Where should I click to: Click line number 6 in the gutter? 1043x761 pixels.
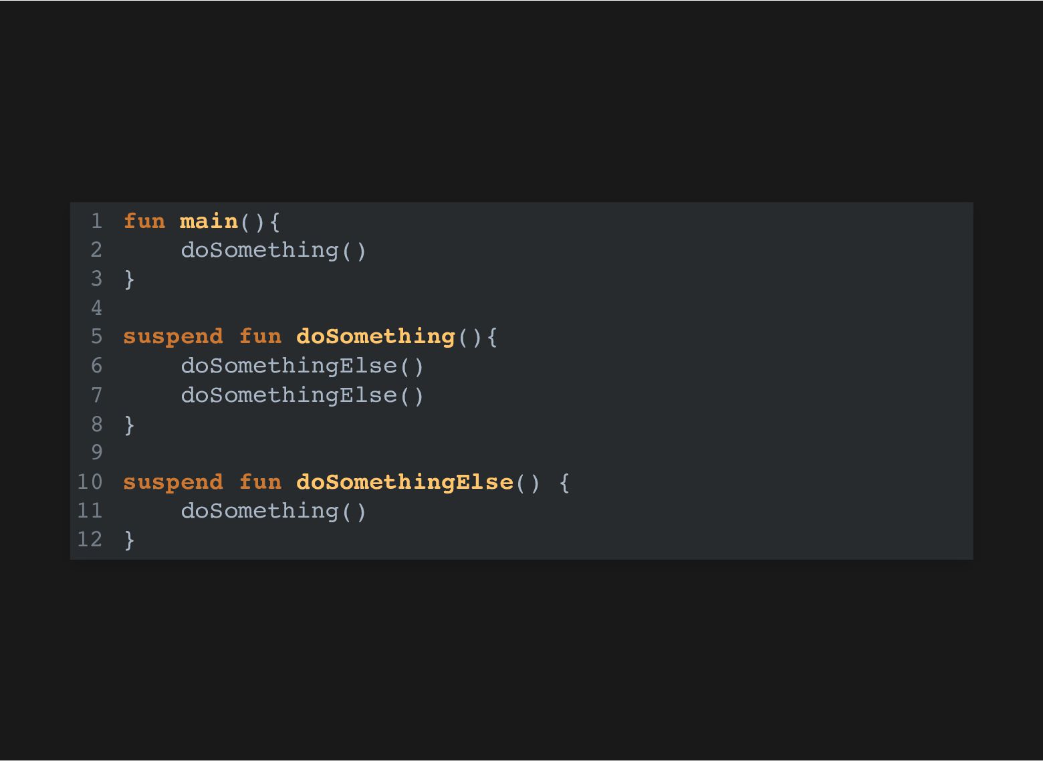pos(97,366)
